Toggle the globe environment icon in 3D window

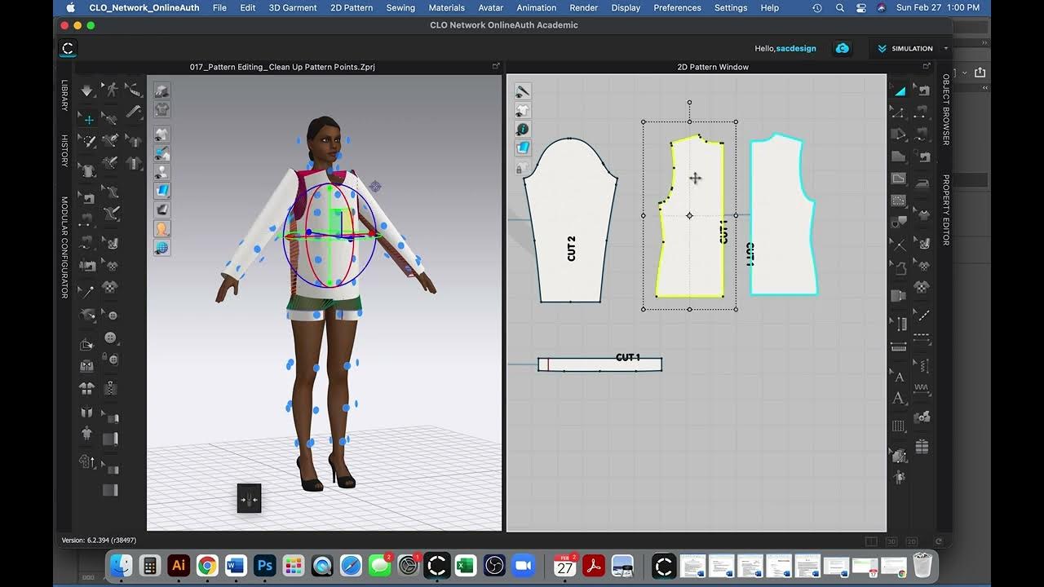[x=162, y=248]
